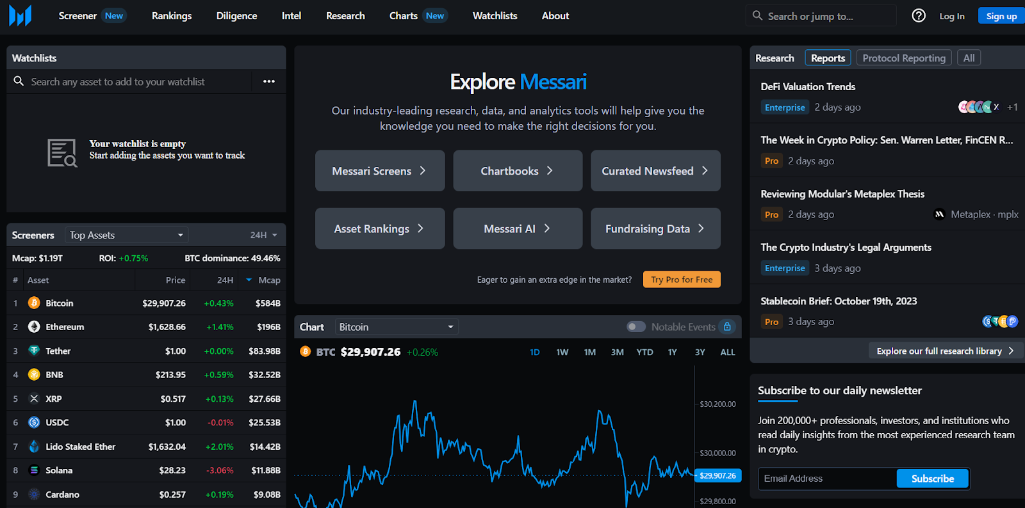Image resolution: width=1025 pixels, height=508 pixels.
Task: Click the Messari logo icon
Action: 20,15
